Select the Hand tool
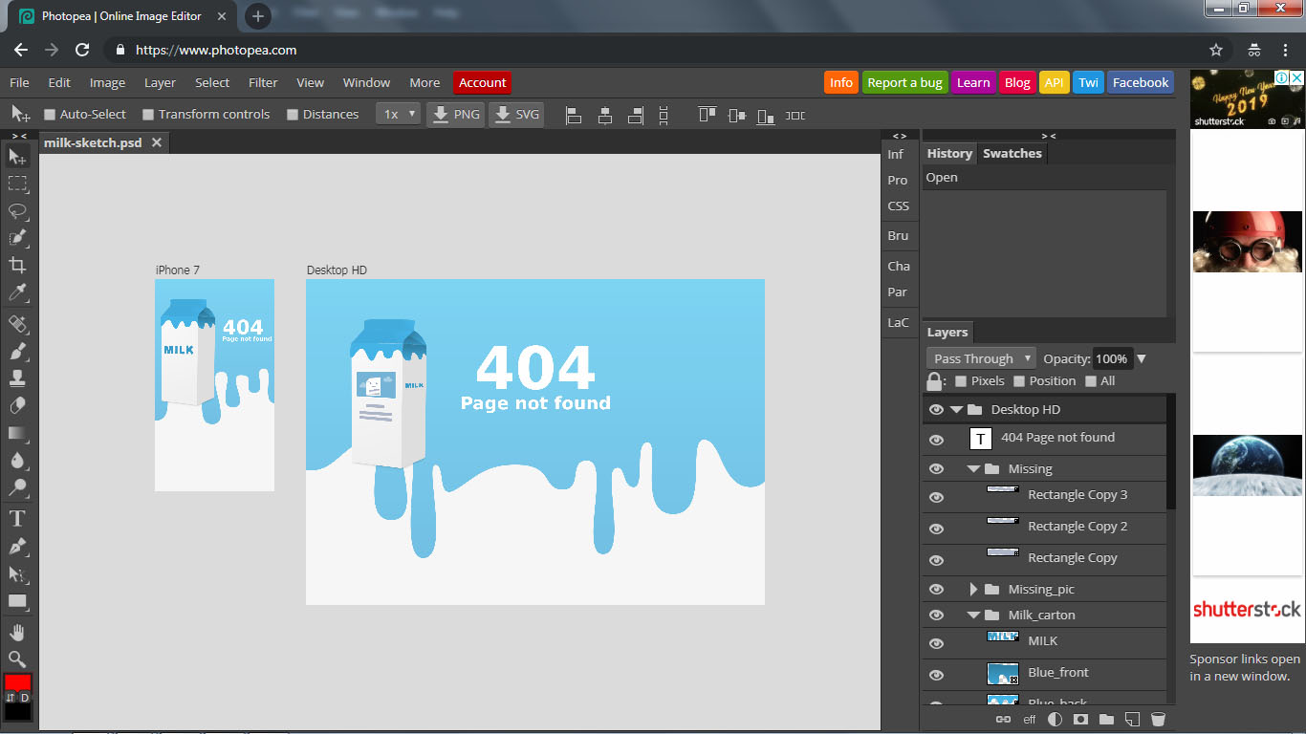Screen dimensions: 1306x734 (x=17, y=633)
